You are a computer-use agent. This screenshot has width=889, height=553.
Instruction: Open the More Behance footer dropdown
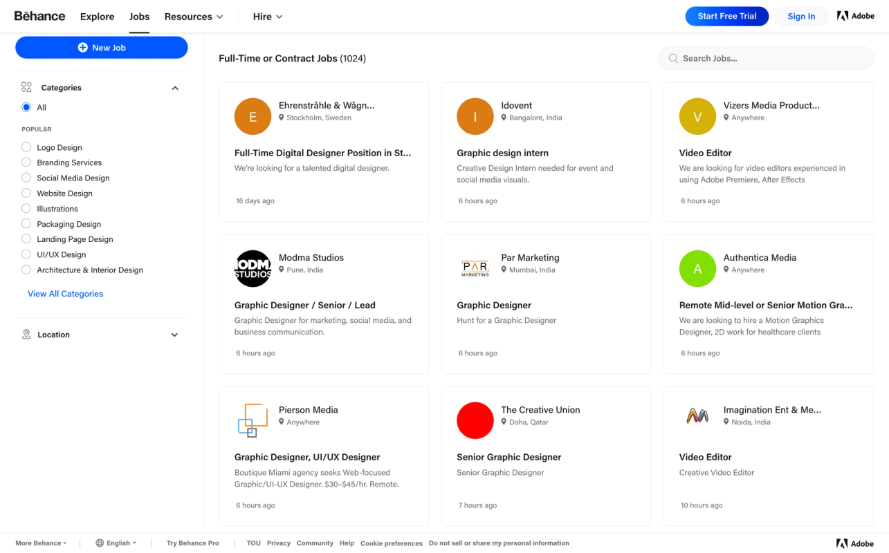pyautogui.click(x=41, y=543)
